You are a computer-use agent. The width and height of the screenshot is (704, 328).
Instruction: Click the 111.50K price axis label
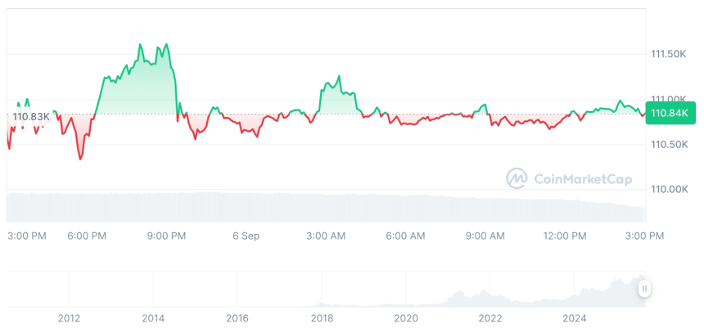coord(668,54)
